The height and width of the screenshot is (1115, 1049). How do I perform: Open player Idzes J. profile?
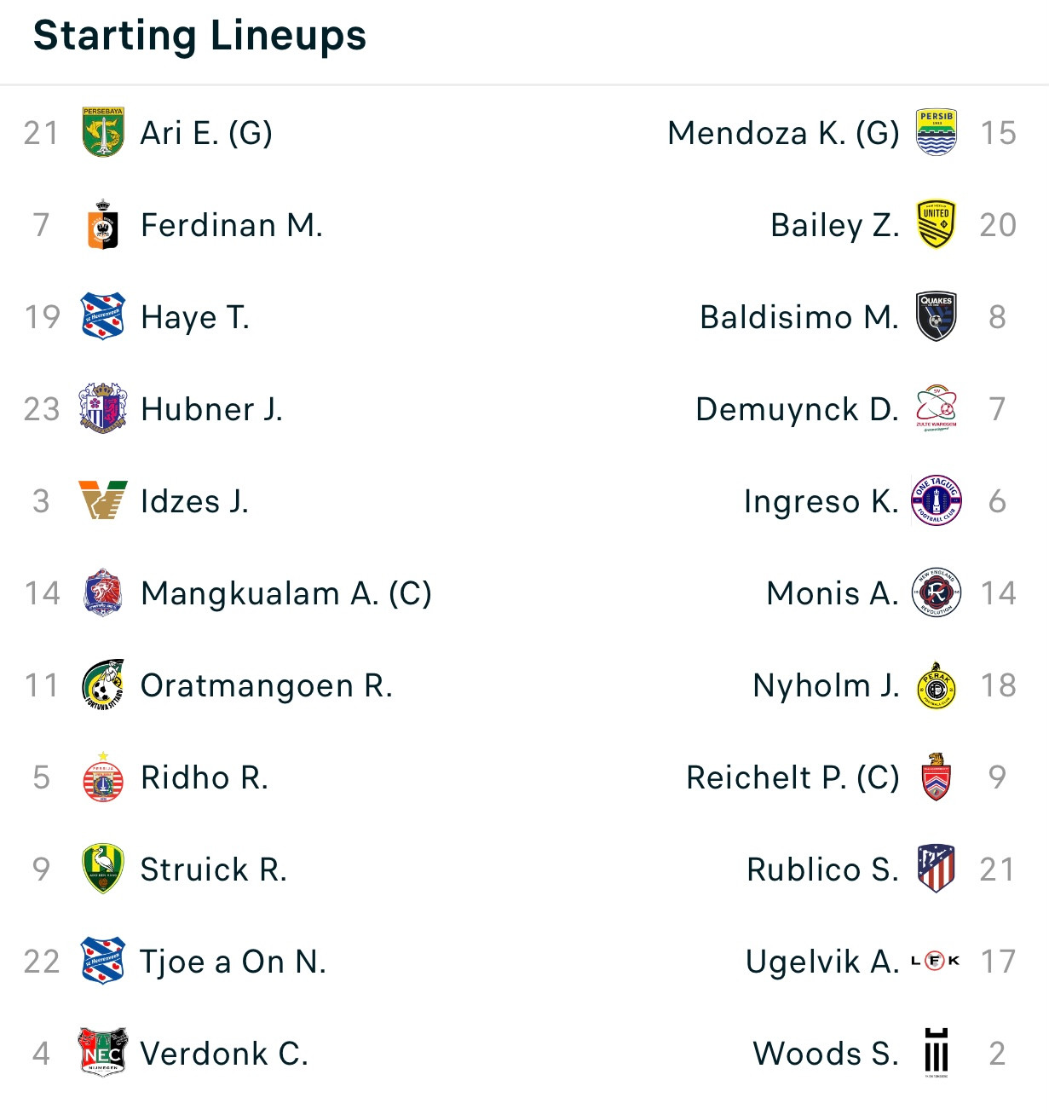pyautogui.click(x=194, y=501)
